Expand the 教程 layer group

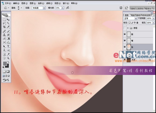tap(128, 28)
